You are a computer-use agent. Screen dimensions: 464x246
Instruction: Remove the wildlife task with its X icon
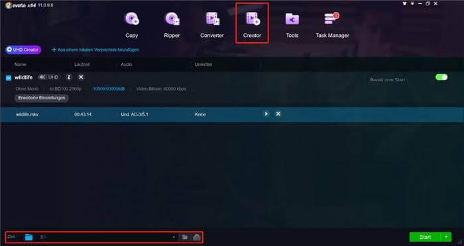click(x=81, y=77)
